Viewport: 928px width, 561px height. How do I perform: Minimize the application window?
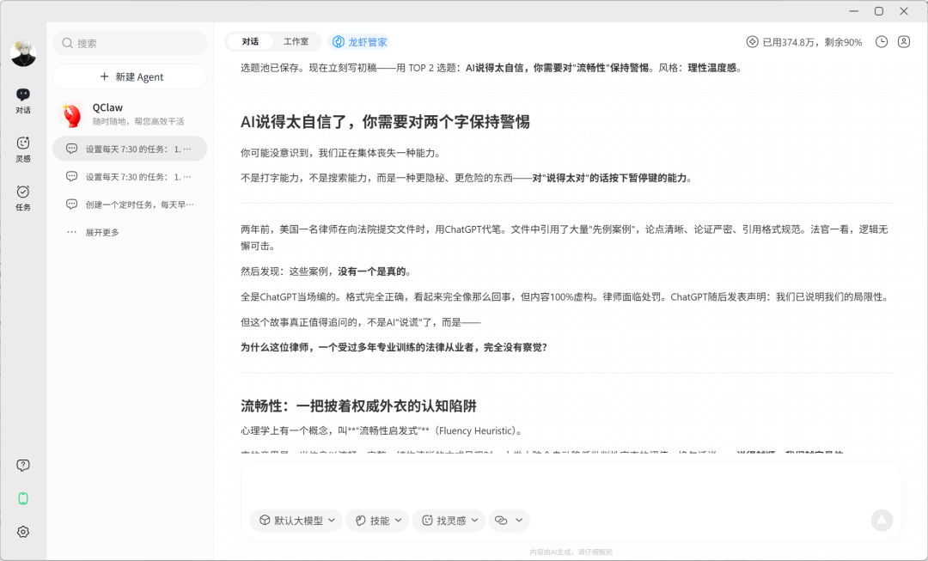pos(854,11)
